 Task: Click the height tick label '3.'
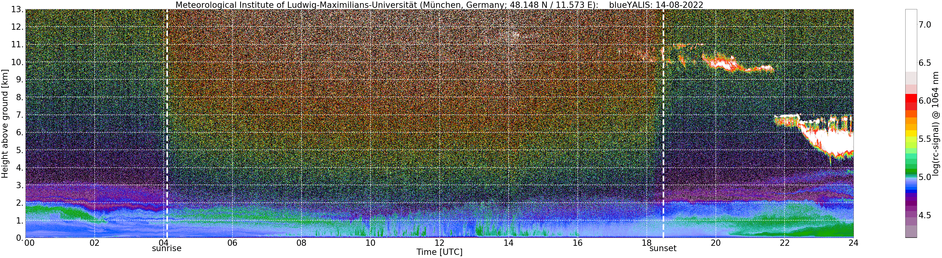20,185
